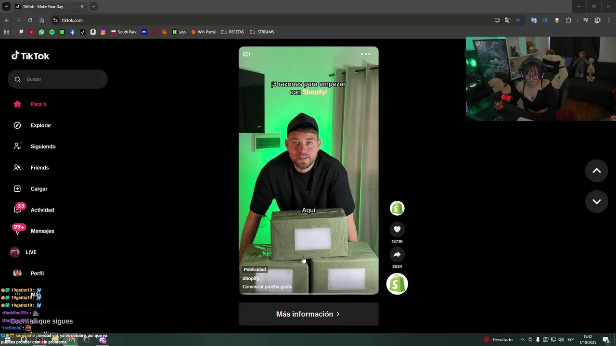The width and height of the screenshot is (616, 346).
Task: Select Siguiendo in the sidebar
Action: [43, 147]
